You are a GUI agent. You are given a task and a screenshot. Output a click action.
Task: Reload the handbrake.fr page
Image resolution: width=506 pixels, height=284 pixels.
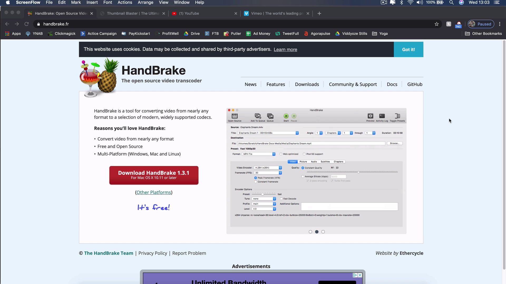pos(26,24)
